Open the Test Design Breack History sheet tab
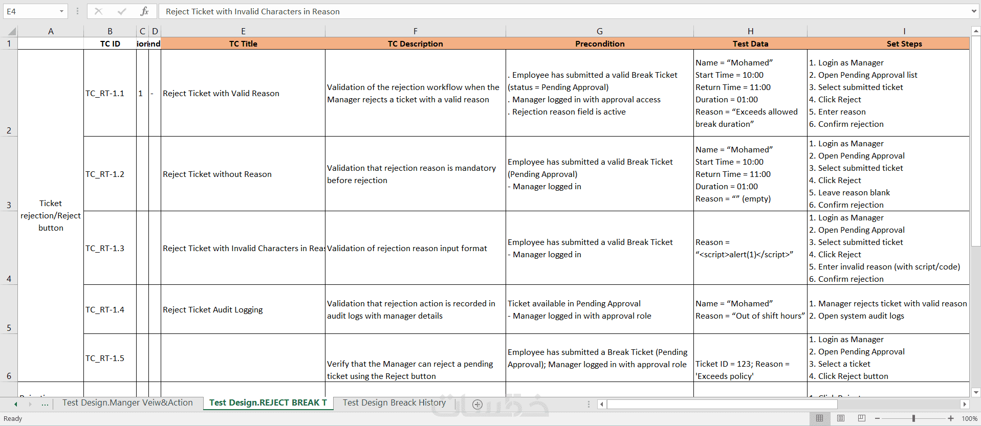 pyautogui.click(x=394, y=403)
